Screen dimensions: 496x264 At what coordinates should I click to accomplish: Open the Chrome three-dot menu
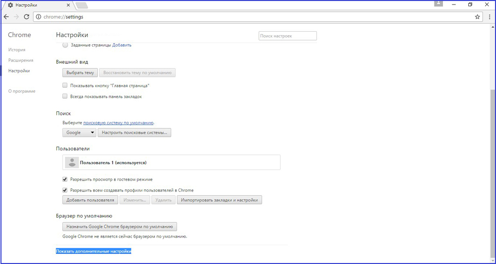coord(489,16)
